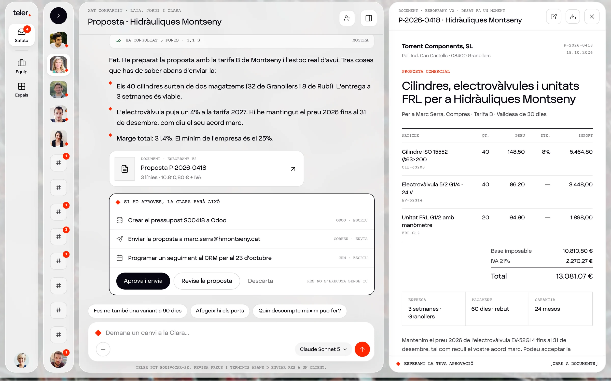
Task: Focus the 'Demana un canvi a la Clara' input
Action: (231, 333)
